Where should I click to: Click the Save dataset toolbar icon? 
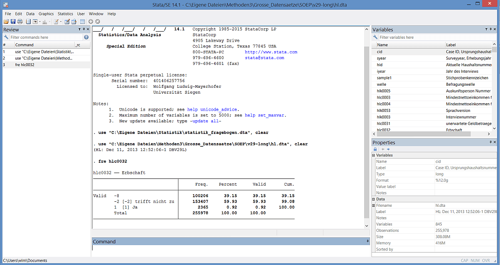click(x=13, y=21)
